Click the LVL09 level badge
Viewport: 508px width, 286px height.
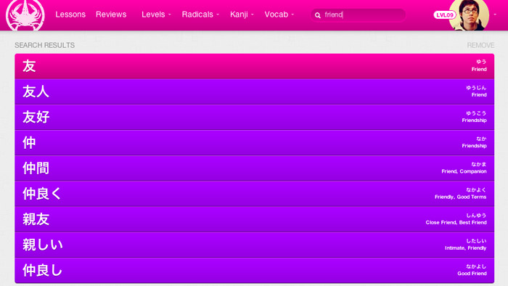(x=444, y=15)
